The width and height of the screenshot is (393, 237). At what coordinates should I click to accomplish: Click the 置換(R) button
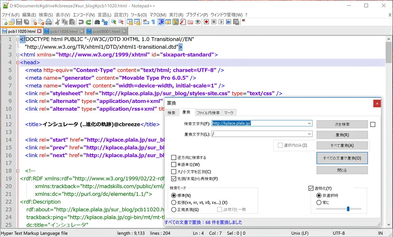[x=342, y=135]
